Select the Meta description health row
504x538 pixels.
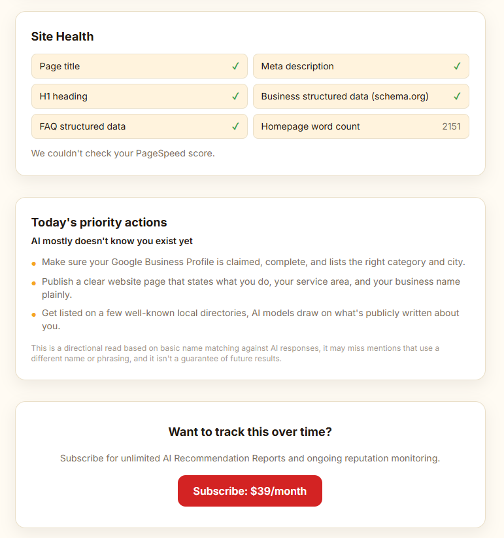pos(361,66)
